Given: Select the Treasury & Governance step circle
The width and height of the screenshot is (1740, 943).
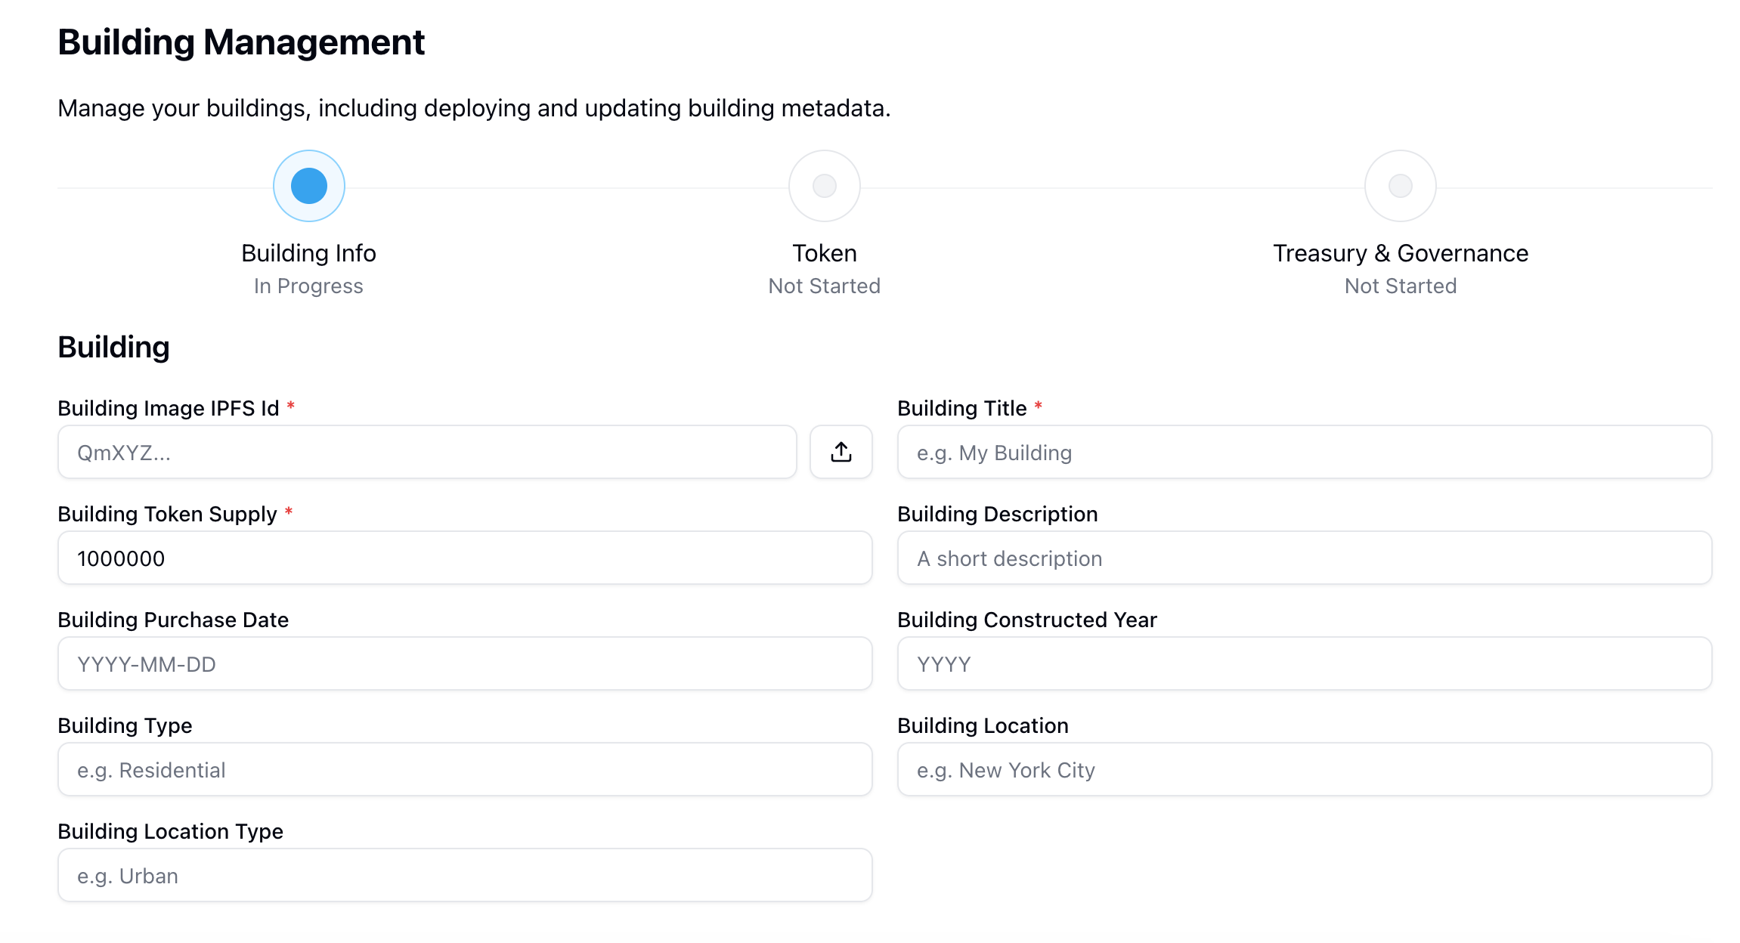Looking at the screenshot, I should click(1400, 186).
